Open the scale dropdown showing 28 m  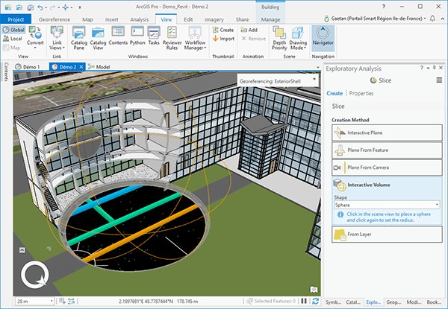tap(35, 301)
